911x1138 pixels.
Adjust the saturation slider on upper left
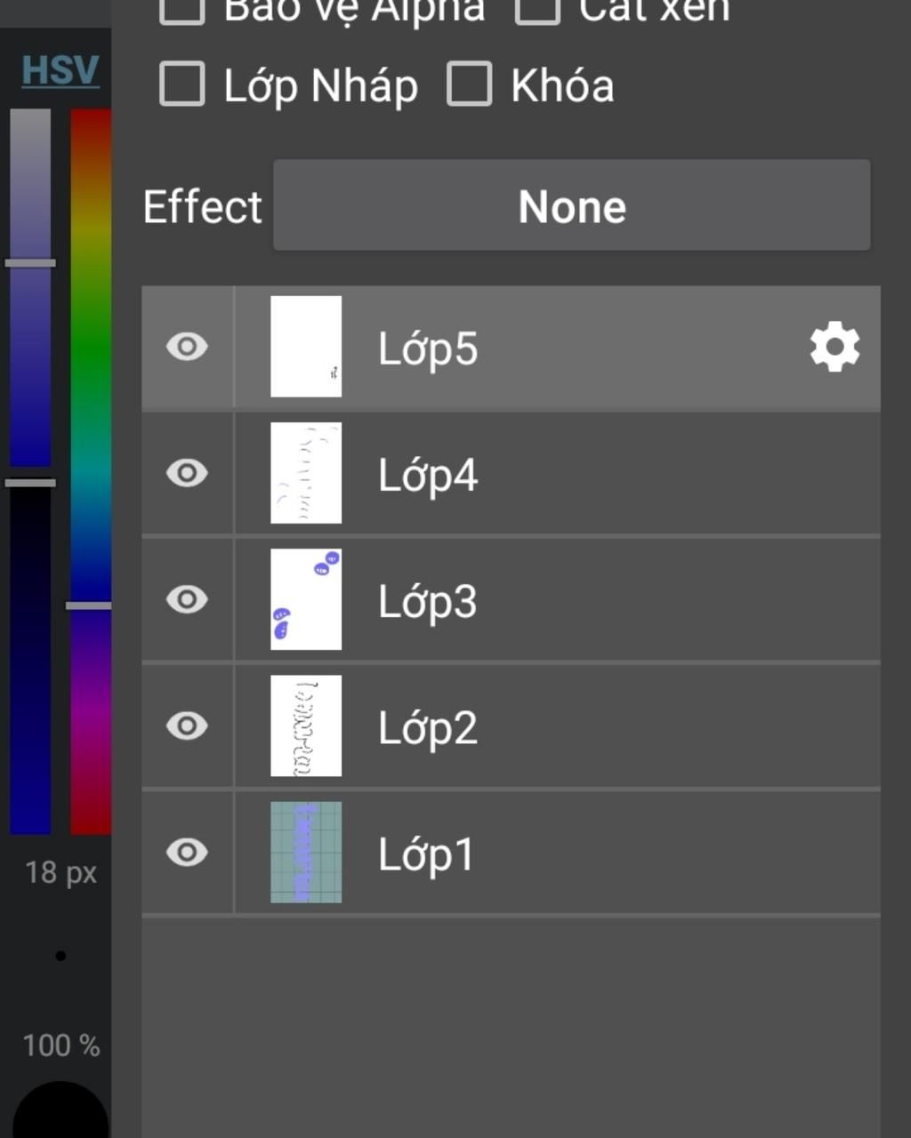click(30, 284)
